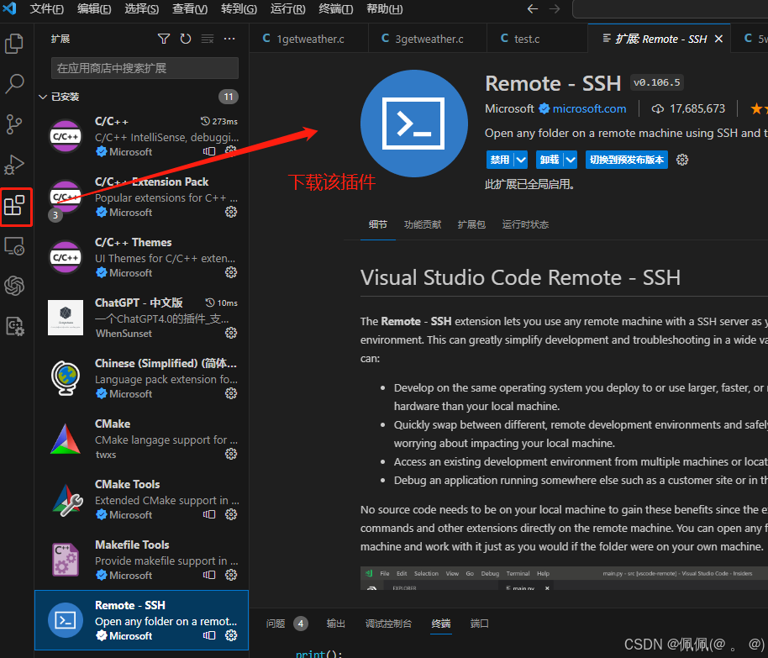The height and width of the screenshot is (658, 768).
Task: Click the 禁用 disable button
Action: (x=500, y=160)
